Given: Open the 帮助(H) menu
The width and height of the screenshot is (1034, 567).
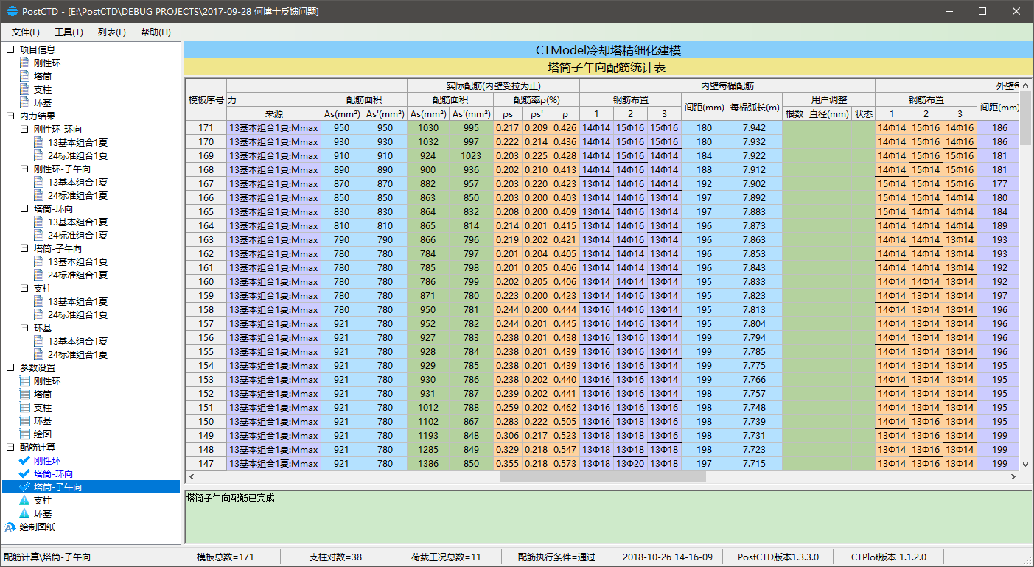Looking at the screenshot, I should [x=155, y=32].
